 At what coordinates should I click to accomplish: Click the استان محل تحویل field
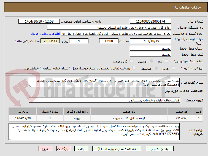[x=150, y=48]
